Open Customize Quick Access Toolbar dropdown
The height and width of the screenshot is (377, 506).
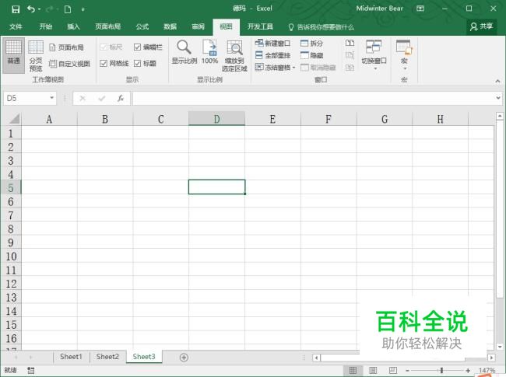tap(83, 9)
